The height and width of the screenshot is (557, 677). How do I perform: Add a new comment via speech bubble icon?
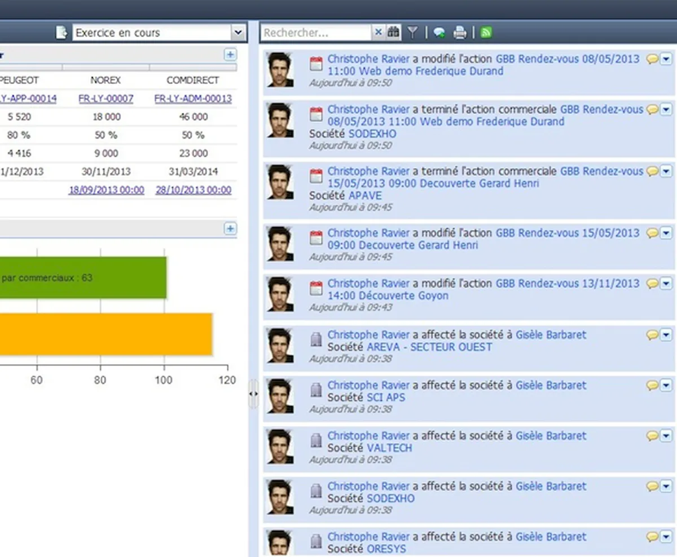click(x=439, y=33)
